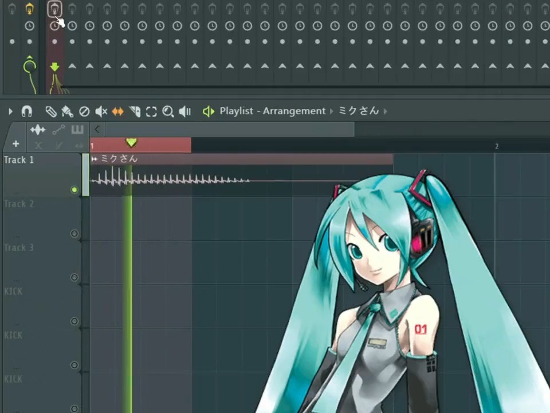Toggle the Track 2 mute dot

pos(74,233)
